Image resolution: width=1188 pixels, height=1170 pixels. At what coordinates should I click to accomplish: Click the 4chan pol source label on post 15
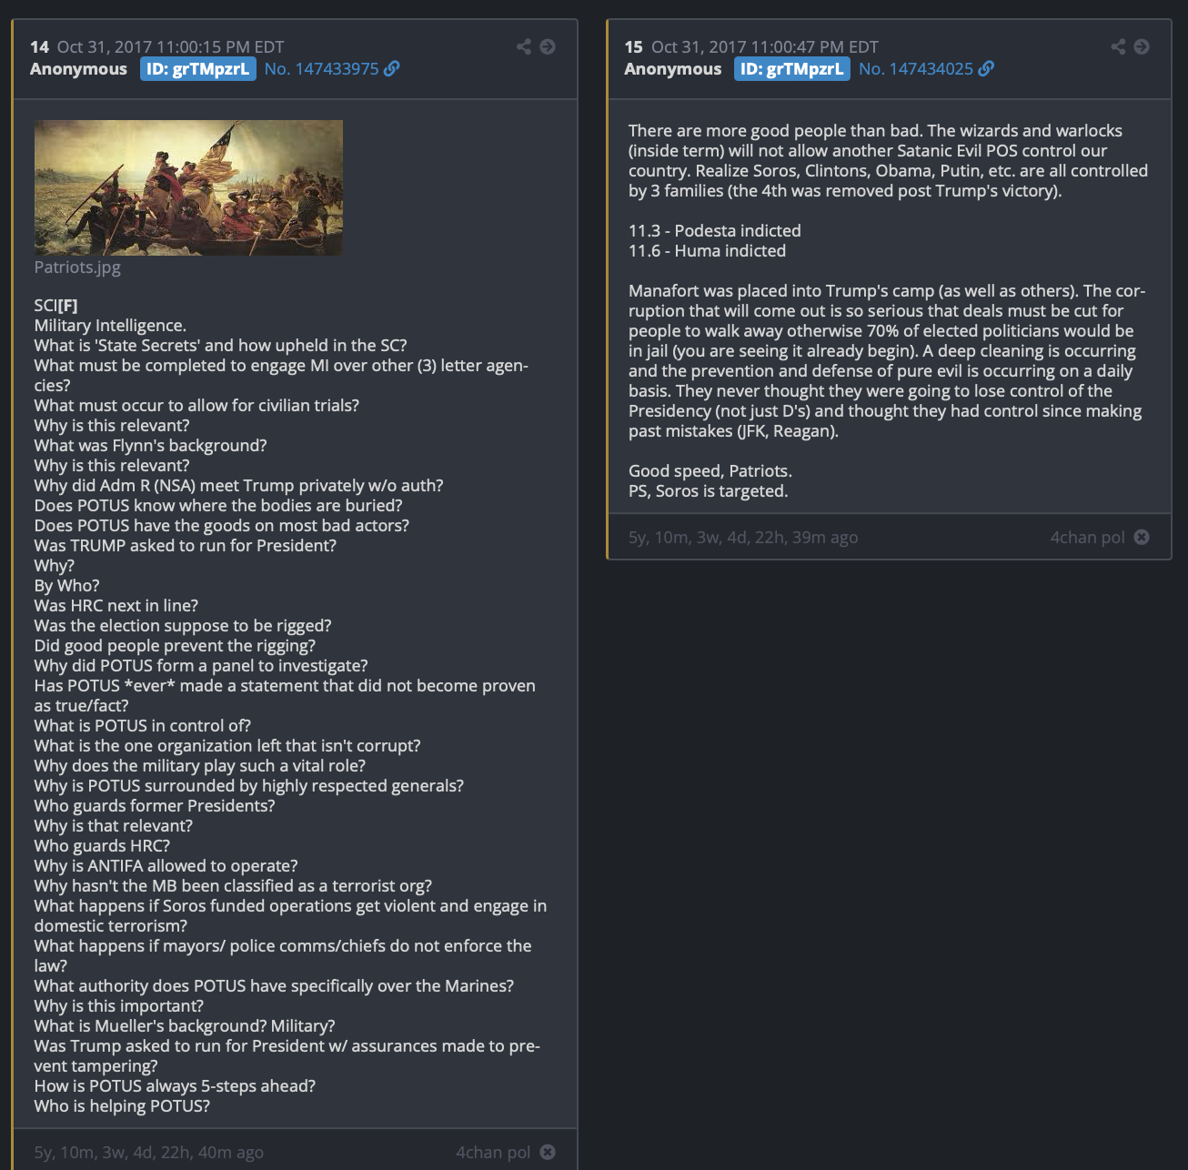[x=1088, y=537]
